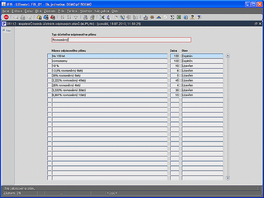Click the scrollbar up arrow of list
Viewport: 264px width, 198px height.
coord(228,56)
